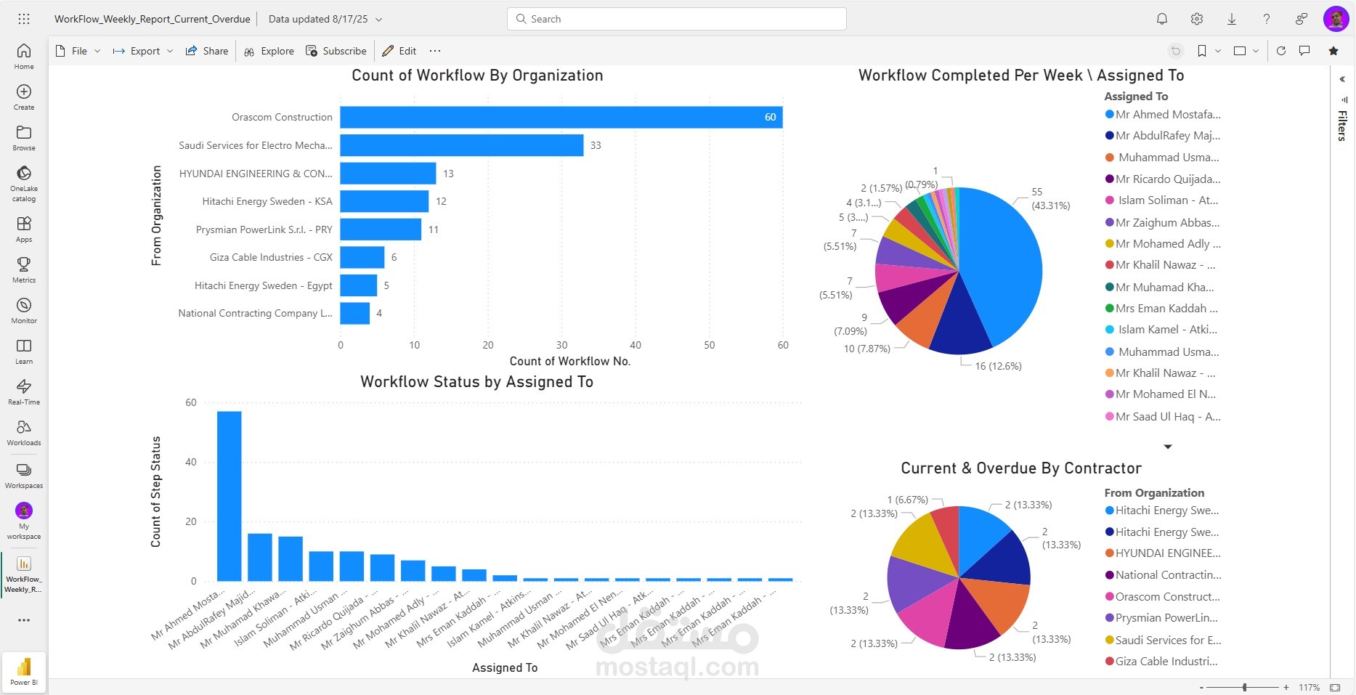Go to Home in left navigation
Image resolution: width=1356 pixels, height=695 pixels.
(x=24, y=56)
